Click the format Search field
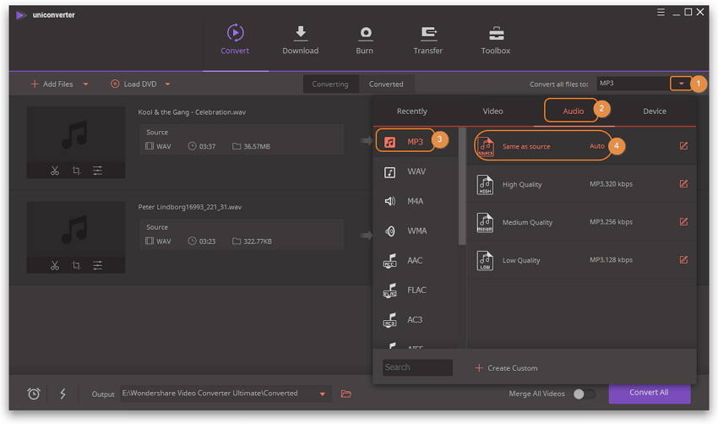The image size is (718, 424). pos(417,367)
